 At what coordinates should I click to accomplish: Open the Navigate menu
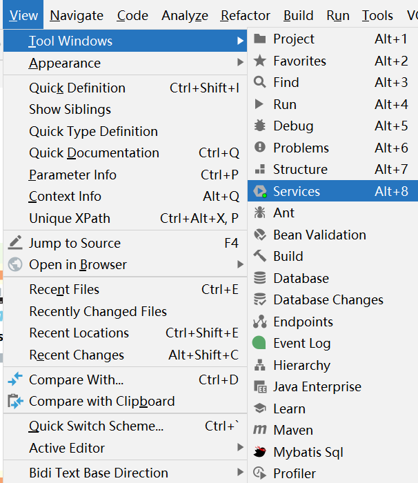coord(77,15)
